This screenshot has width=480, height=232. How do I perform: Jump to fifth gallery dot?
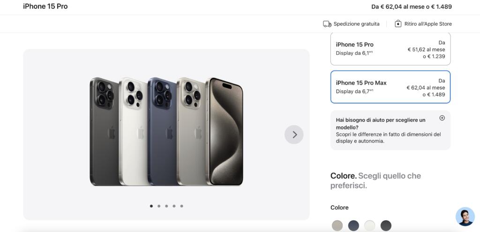click(x=181, y=206)
